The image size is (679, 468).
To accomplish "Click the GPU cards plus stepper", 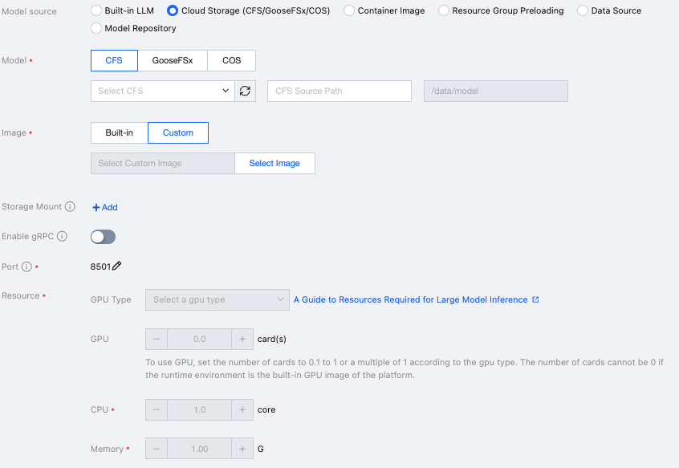I will click(x=242, y=339).
